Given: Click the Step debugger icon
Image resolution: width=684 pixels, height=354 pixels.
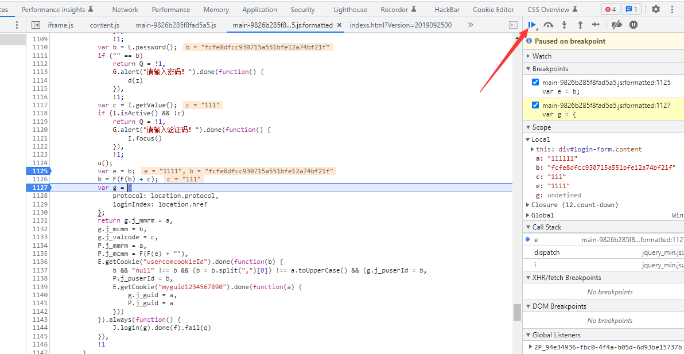Looking at the screenshot, I should 596,25.
